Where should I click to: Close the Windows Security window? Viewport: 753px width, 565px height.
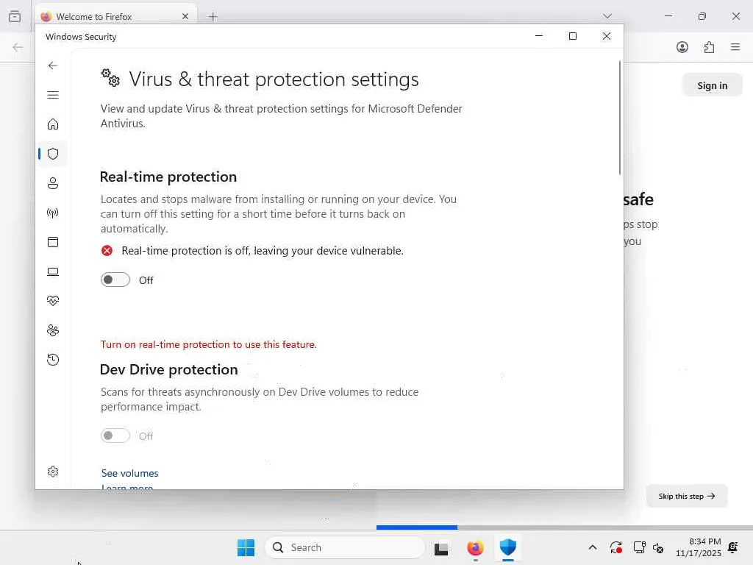(607, 36)
